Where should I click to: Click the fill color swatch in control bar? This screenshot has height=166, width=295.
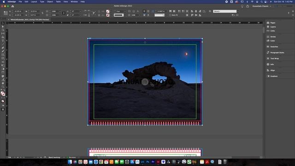107,11
